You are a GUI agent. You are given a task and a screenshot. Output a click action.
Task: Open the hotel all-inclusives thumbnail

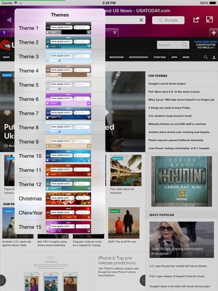click(x=126, y=170)
